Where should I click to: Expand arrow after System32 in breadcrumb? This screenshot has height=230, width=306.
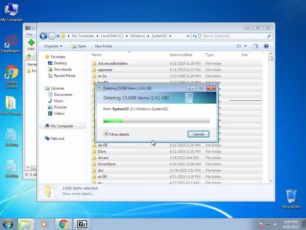click(x=170, y=36)
